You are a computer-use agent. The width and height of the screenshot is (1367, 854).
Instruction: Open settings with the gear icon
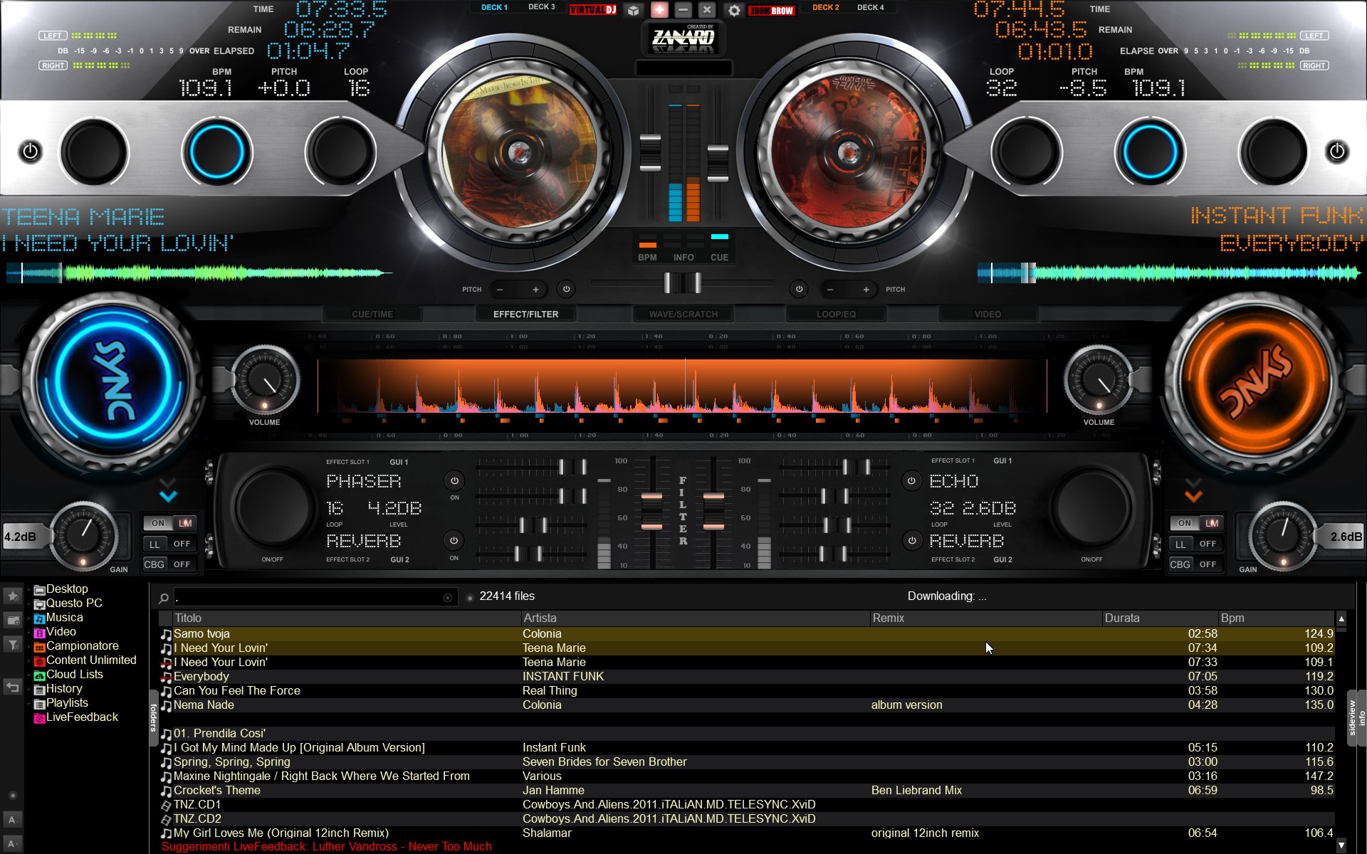tap(734, 10)
